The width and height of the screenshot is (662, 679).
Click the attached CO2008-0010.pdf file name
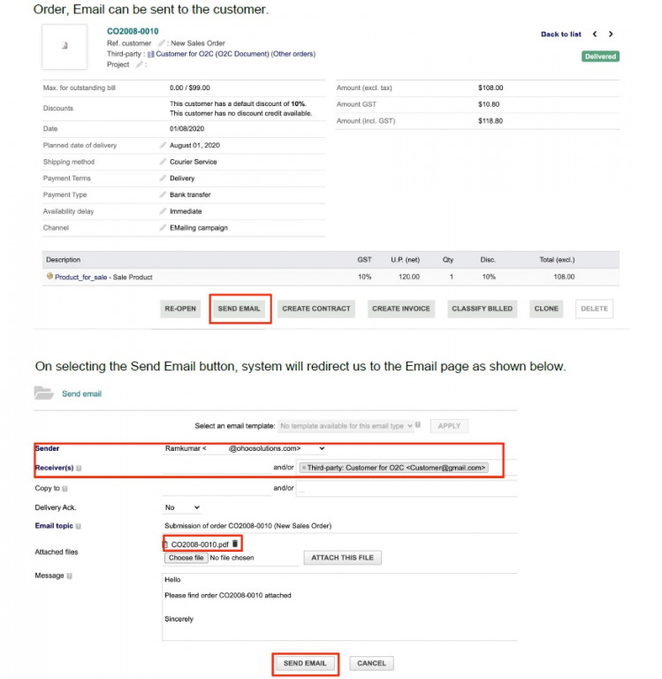tap(200, 545)
